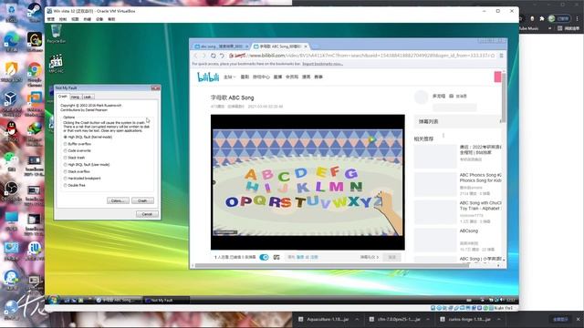Image resolution: width=584 pixels, height=328 pixels.
Task: Select the Double free option
Action: point(75,185)
